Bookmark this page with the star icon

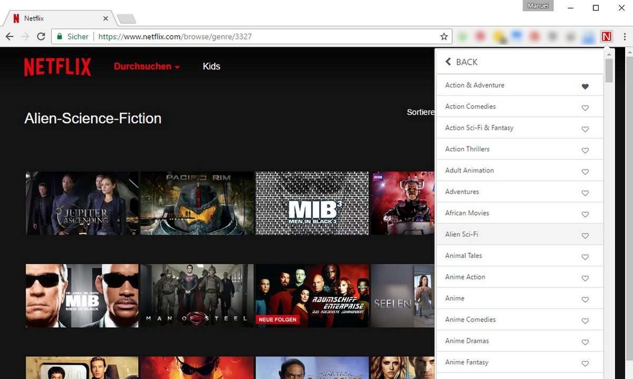tap(444, 37)
